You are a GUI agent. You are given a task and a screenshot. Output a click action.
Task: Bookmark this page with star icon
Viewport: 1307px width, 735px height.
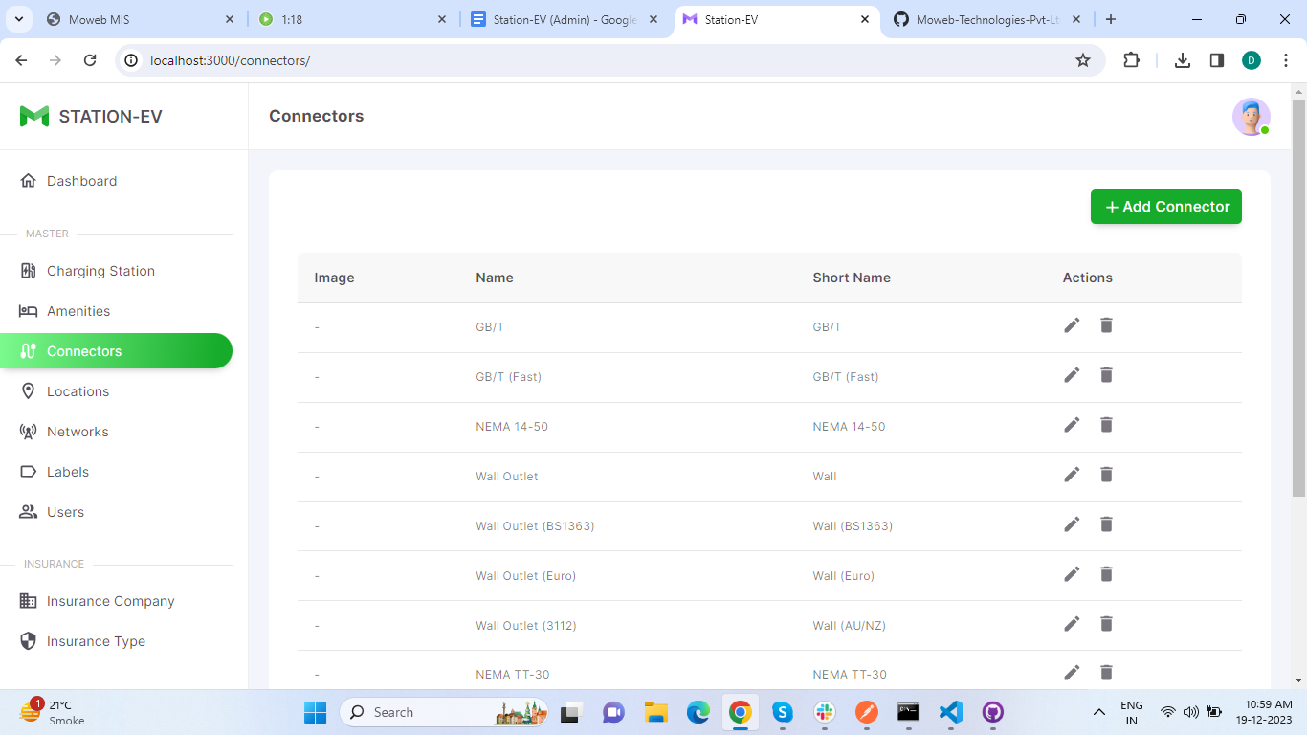(x=1083, y=60)
